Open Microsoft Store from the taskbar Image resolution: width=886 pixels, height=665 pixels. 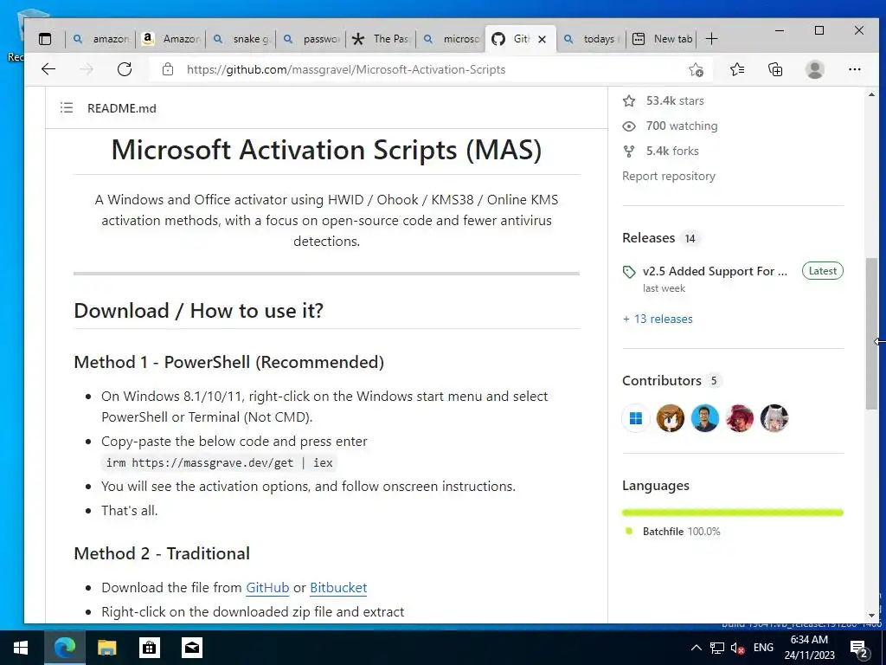[x=149, y=648]
